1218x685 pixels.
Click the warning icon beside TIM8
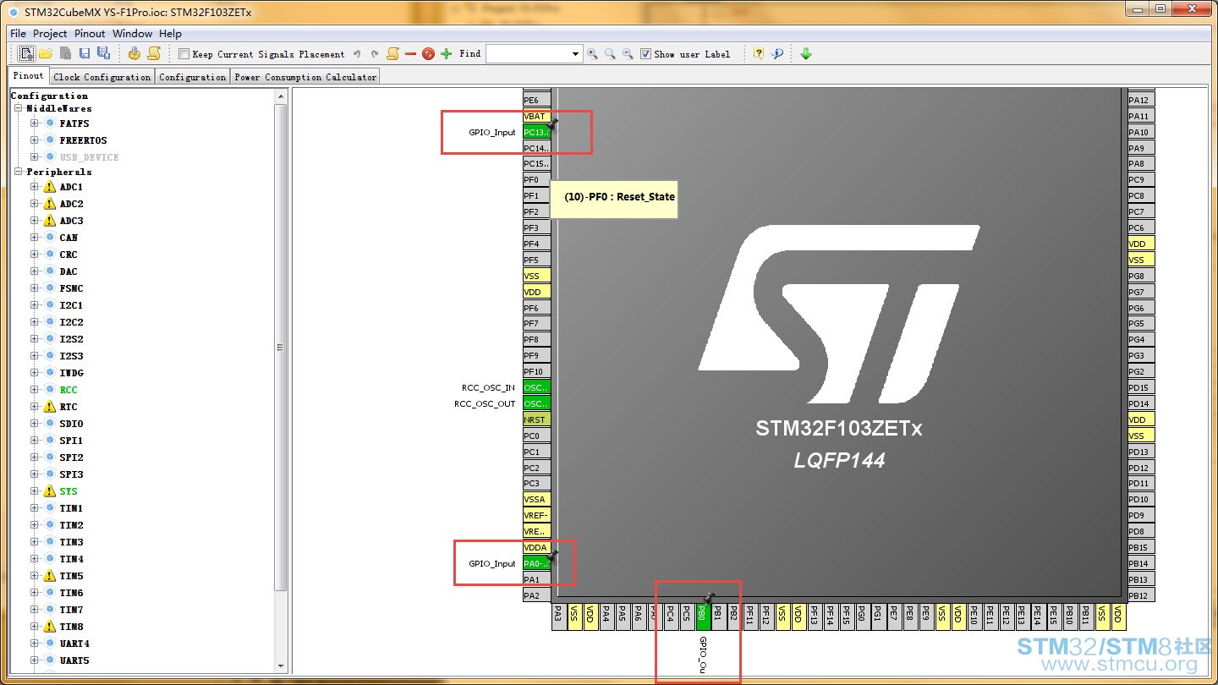point(50,627)
